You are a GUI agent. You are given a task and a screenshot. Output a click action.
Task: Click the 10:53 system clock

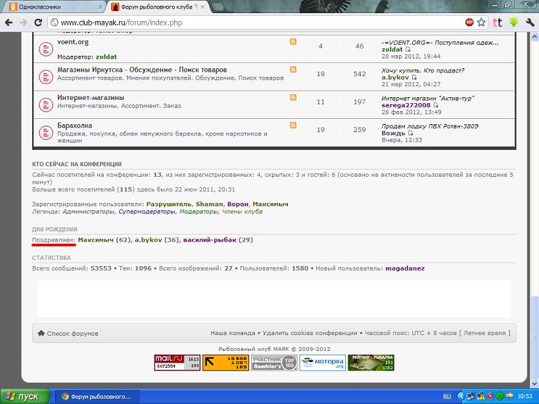[525, 396]
